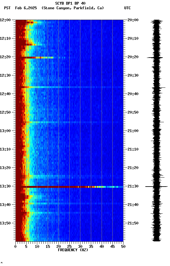Click the title text SCYB DP1 BP 40
This screenshot has height=266, width=170.
click(x=70, y=3)
